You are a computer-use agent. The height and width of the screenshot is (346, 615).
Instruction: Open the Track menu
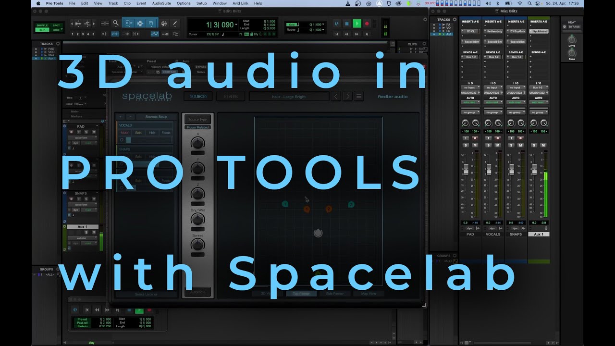pyautogui.click(x=113, y=3)
